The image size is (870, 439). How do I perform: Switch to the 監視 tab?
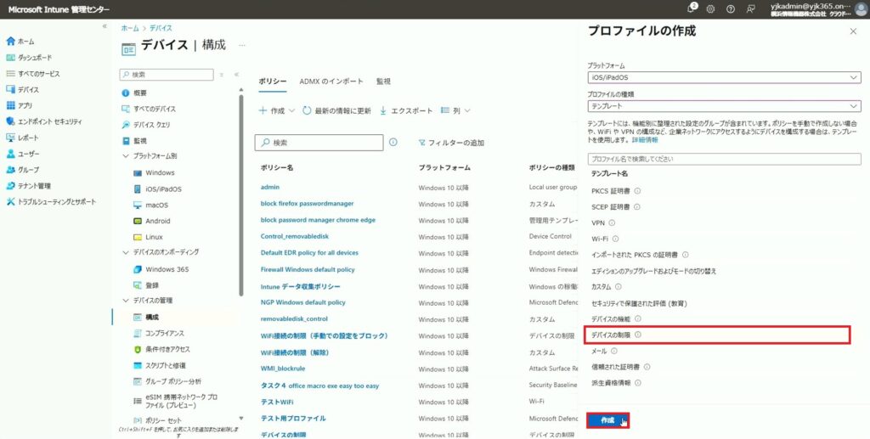point(383,82)
